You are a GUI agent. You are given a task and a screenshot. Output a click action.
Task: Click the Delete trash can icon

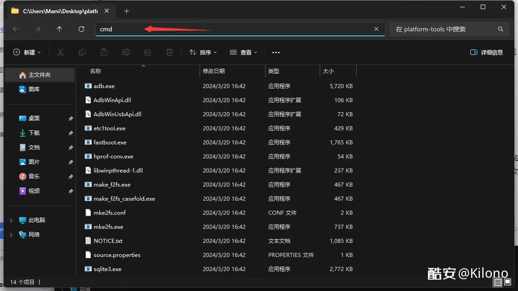[170, 52]
